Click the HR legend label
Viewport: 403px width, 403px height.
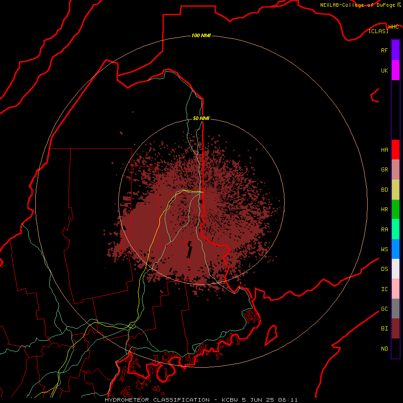tap(384, 210)
